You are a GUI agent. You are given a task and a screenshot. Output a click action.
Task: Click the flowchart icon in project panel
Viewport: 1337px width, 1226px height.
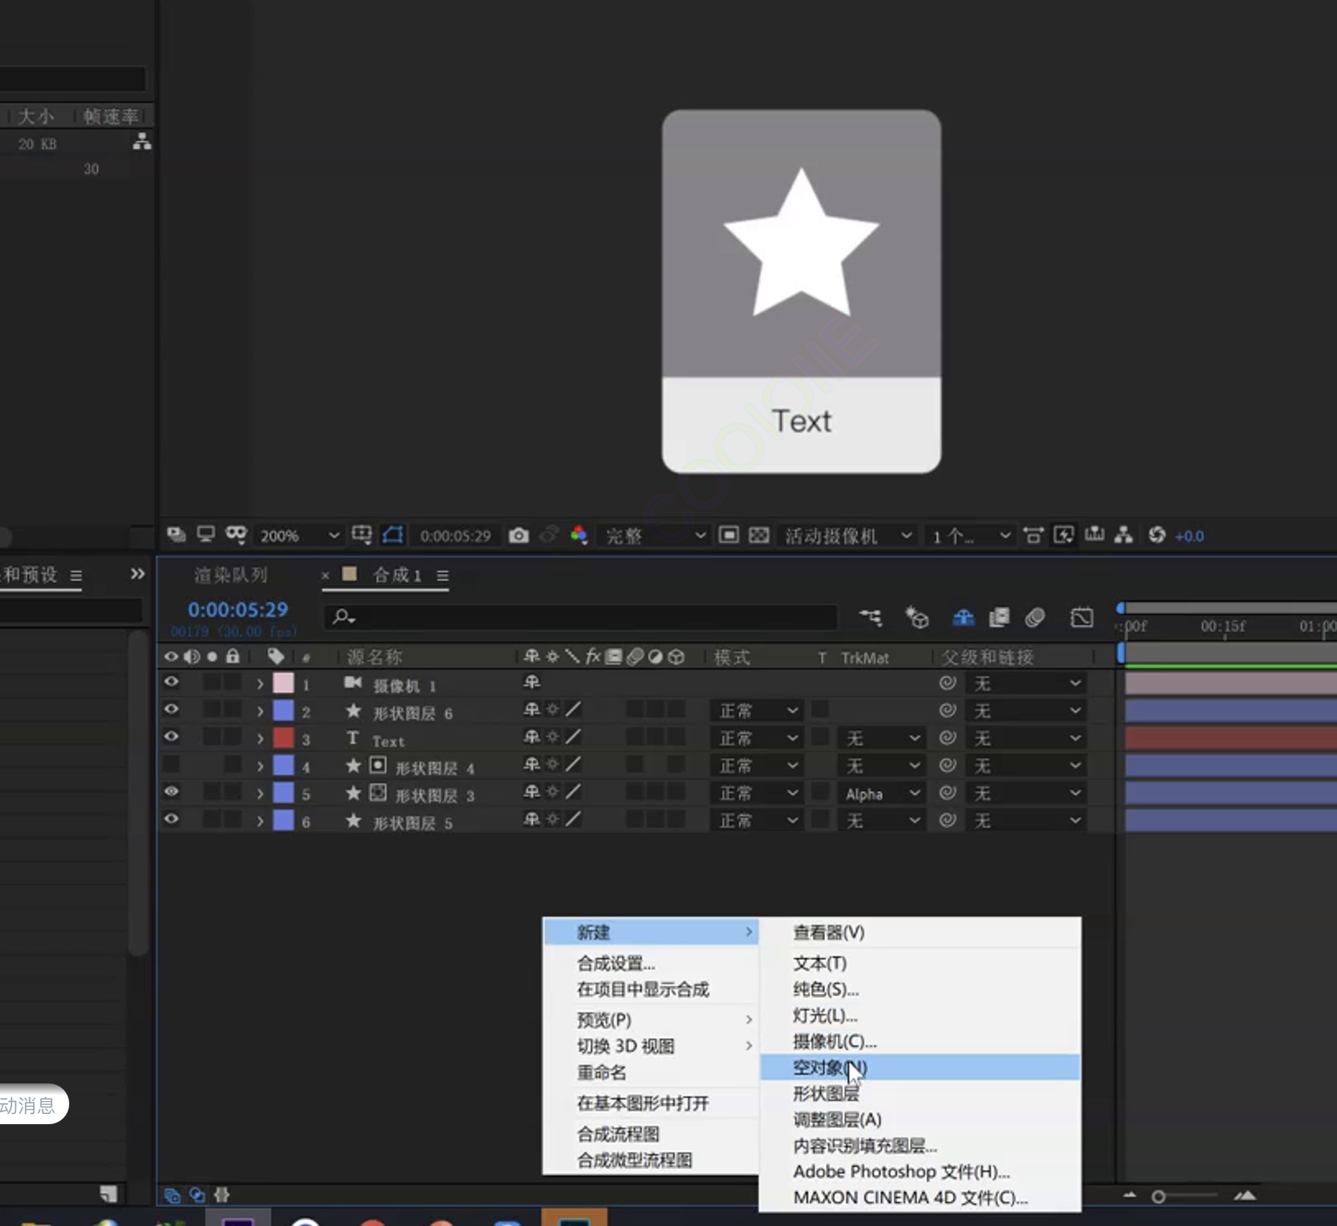(x=142, y=142)
